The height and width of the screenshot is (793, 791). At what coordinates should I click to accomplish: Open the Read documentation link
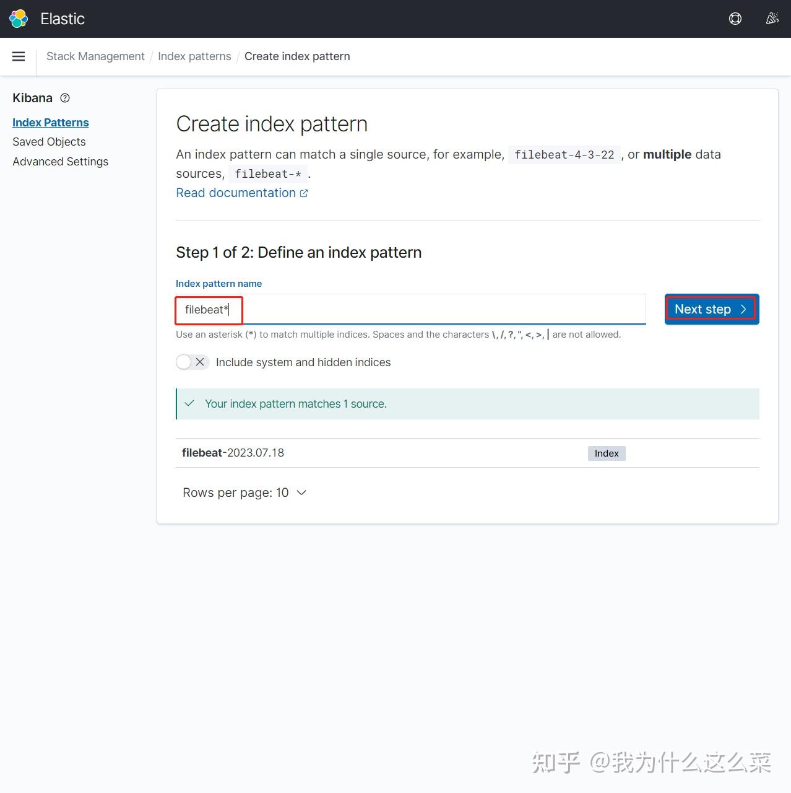(236, 193)
